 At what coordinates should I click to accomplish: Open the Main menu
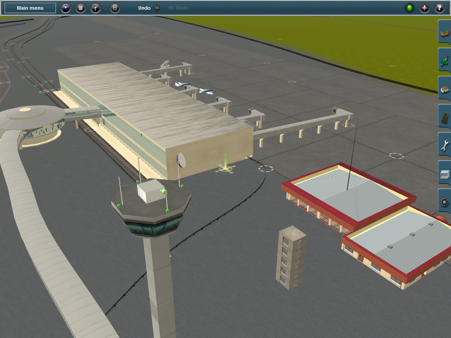(30, 8)
